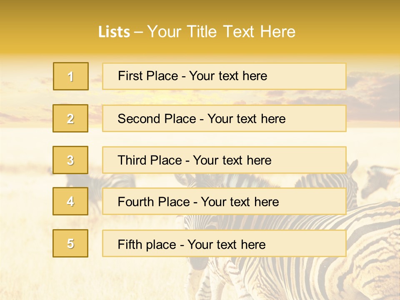Select the number 5 box
This screenshot has width=400, height=300.
pos(71,243)
